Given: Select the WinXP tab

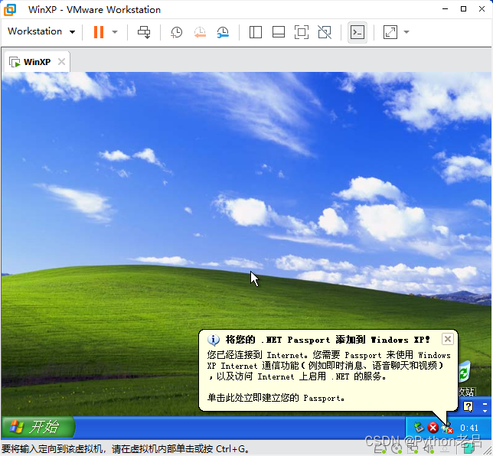Looking at the screenshot, I should tap(37, 62).
